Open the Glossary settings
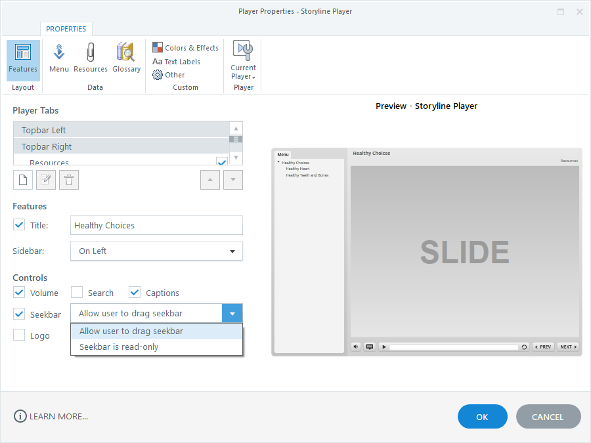591x443 pixels. (x=126, y=58)
